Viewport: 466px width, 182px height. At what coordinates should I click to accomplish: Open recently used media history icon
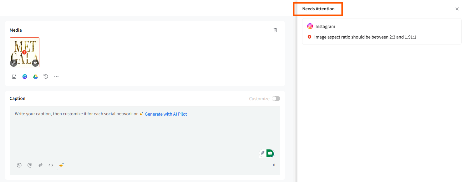(46, 76)
